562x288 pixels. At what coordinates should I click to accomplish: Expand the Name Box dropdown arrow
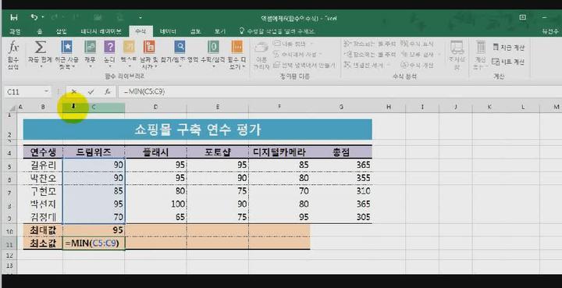[47, 91]
